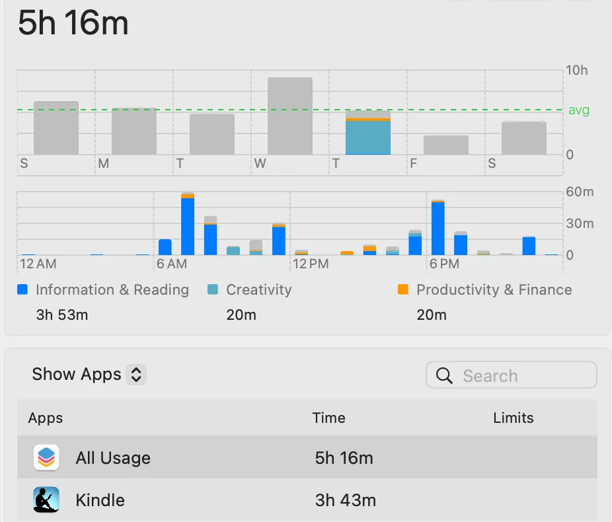Select the All Usage row
This screenshot has width=612, height=522.
pyautogui.click(x=307, y=457)
